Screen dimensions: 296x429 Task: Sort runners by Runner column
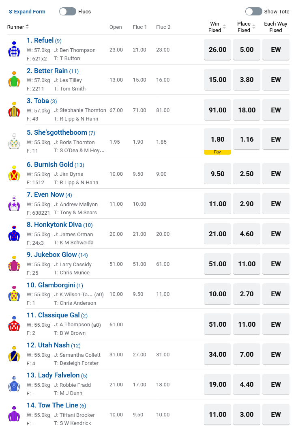coord(18,27)
